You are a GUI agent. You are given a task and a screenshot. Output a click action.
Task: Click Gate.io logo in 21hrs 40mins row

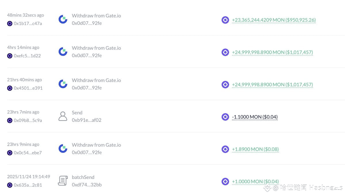(63, 84)
